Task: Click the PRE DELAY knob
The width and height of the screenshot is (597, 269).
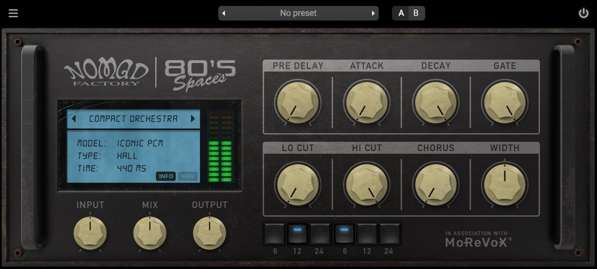Action: point(297,102)
